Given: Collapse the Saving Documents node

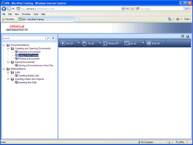Looking at the screenshot, I should (8, 62).
